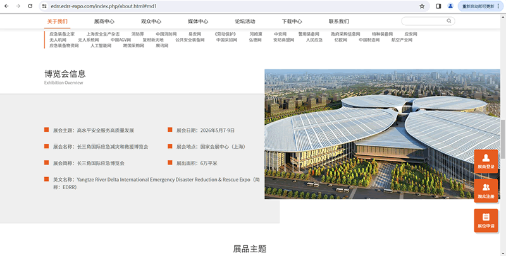The width and height of the screenshot is (506, 256).
Task: Open the 展商中心 navigation menu
Action: (x=104, y=21)
